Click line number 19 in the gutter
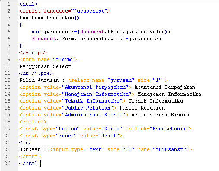 (x=7, y=129)
